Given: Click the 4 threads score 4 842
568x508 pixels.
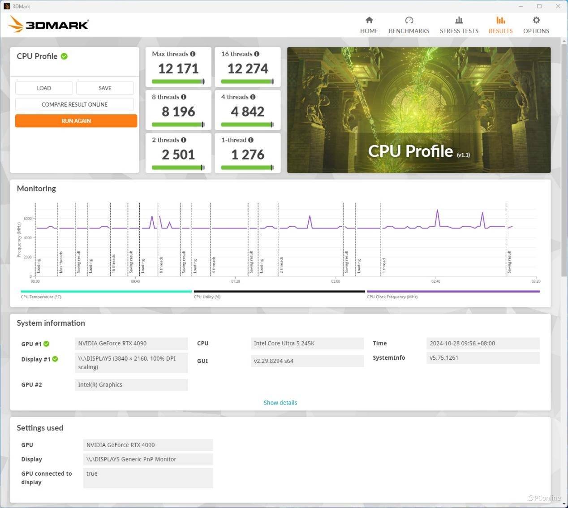Looking at the screenshot, I should point(248,112).
